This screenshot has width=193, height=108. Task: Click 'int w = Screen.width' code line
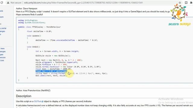[x=57, y=51]
